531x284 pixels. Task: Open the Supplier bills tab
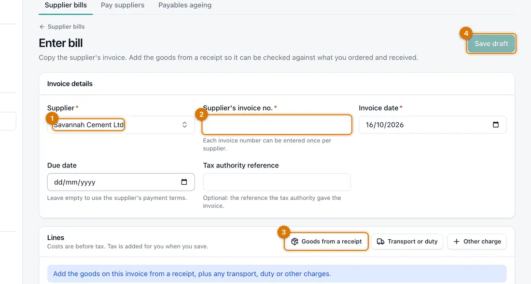click(66, 5)
